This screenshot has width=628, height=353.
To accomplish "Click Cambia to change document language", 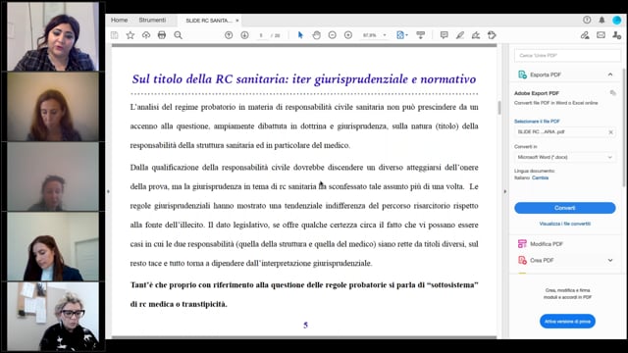I will coord(540,177).
